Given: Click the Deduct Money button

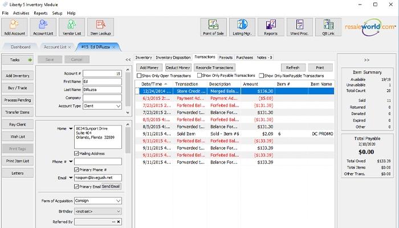Looking at the screenshot, I should click(178, 68).
